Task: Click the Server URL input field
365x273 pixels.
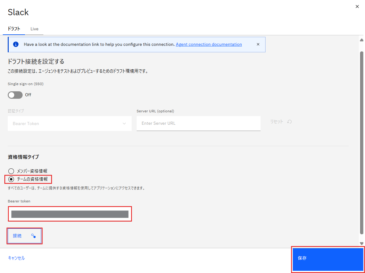Action: pos(199,123)
